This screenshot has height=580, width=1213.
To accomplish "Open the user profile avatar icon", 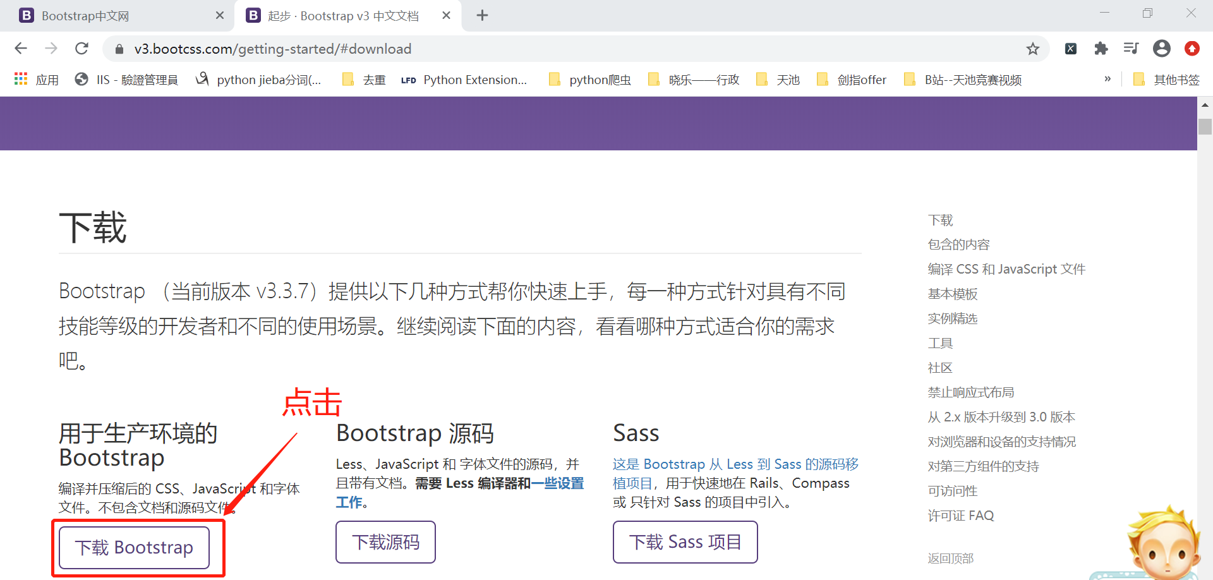I will [x=1162, y=49].
